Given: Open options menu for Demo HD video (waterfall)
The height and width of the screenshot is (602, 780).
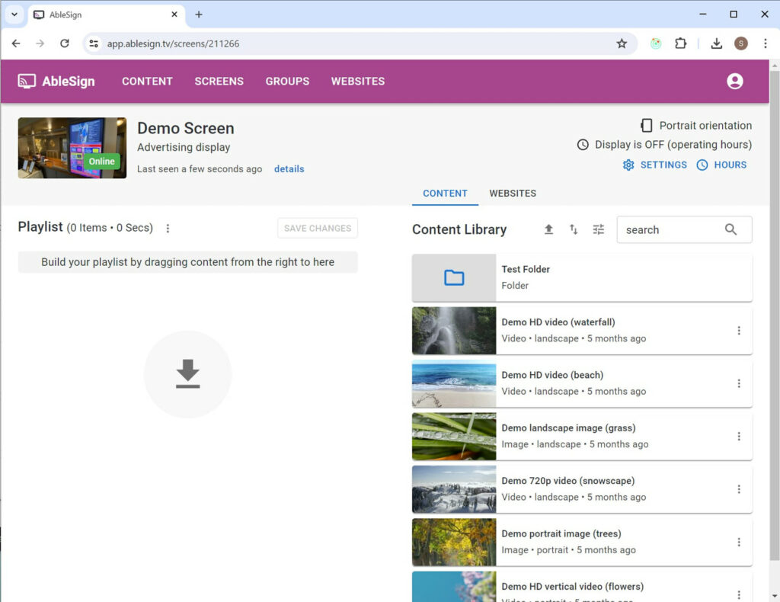Looking at the screenshot, I should click(x=738, y=331).
